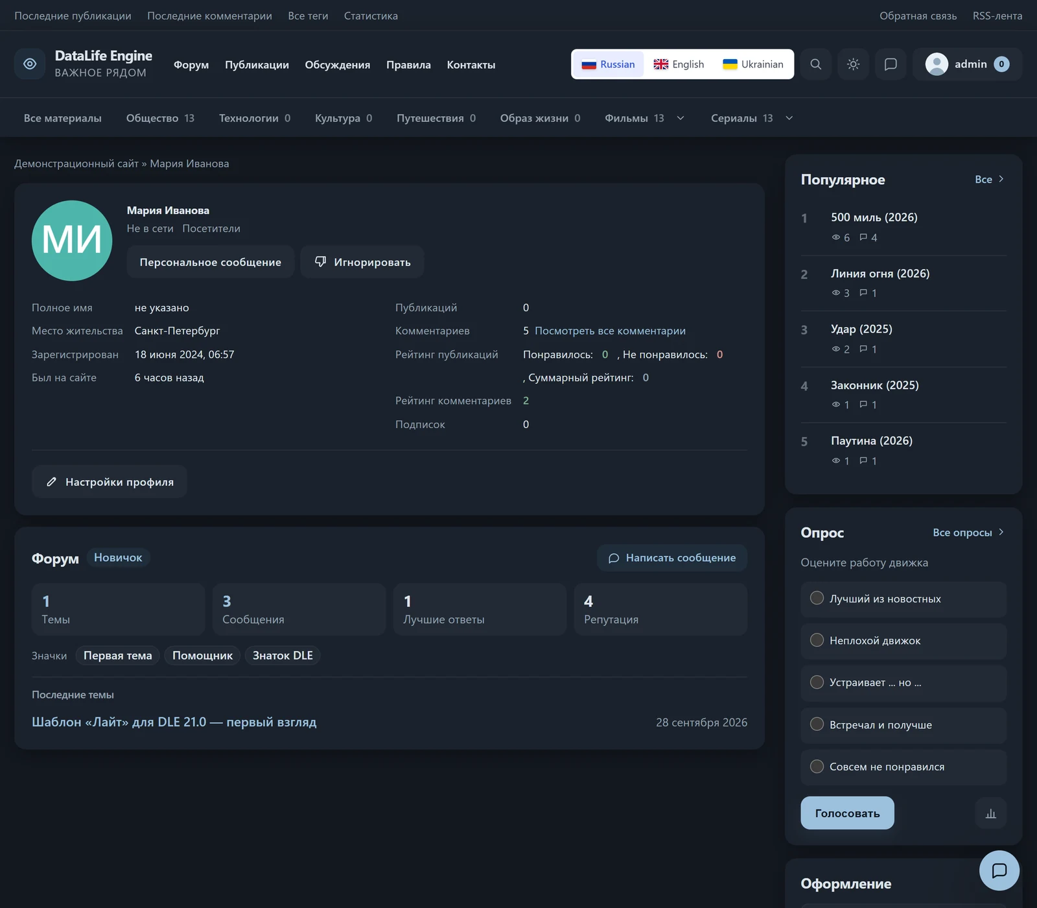The width and height of the screenshot is (1037, 908).
Task: Click Написать сообщение button
Action: pyautogui.click(x=672, y=558)
